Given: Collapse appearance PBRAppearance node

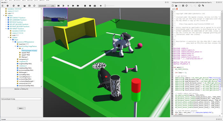Looking at the screenshot, I should [x=13, y=42].
